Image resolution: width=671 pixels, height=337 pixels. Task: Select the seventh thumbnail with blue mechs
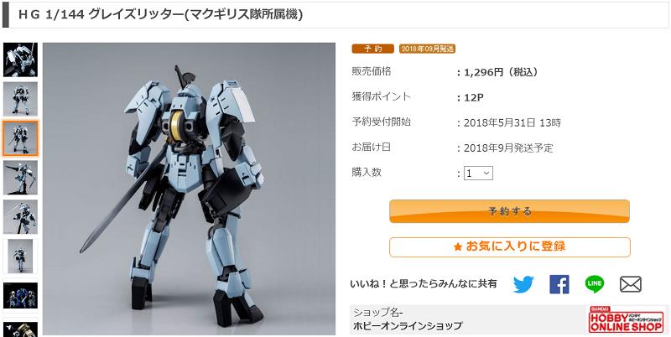[x=20, y=296]
